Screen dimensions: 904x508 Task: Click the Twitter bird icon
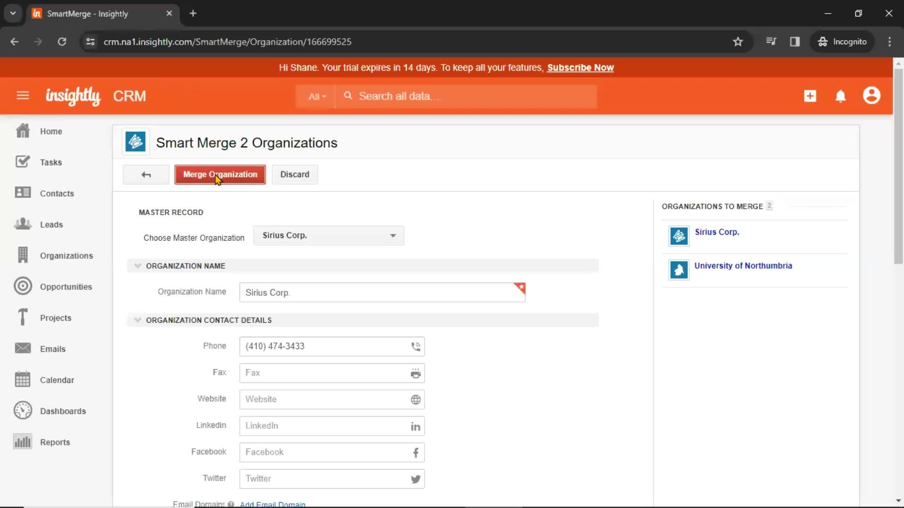(415, 479)
